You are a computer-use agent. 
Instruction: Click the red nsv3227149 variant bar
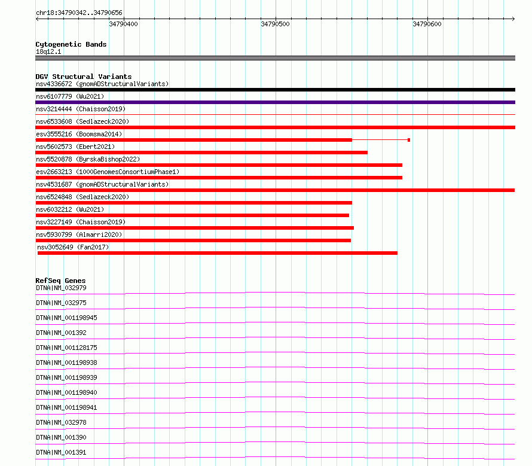point(195,228)
